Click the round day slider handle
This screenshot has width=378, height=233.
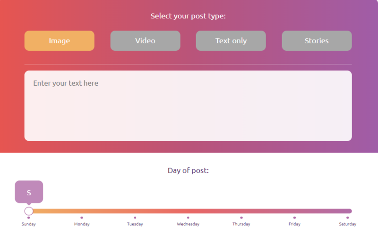(x=29, y=211)
